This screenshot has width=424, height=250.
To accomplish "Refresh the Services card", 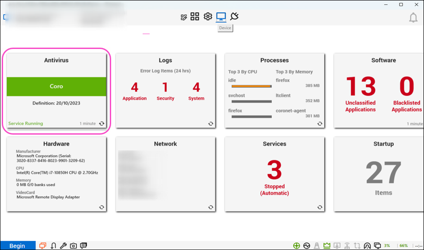I will 319,207.
